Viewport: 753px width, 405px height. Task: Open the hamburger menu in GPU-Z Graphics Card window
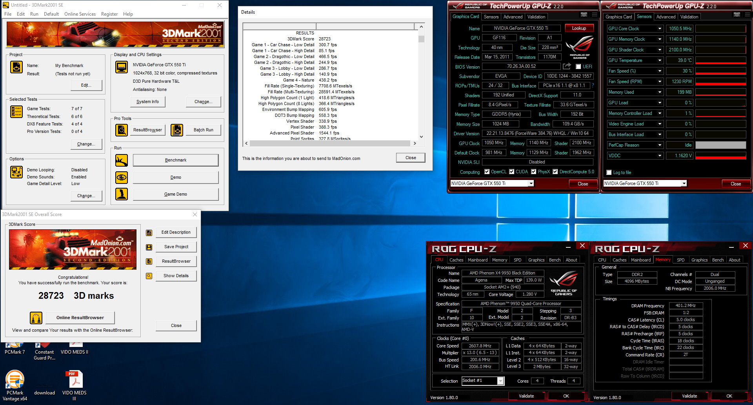pyautogui.click(x=595, y=15)
